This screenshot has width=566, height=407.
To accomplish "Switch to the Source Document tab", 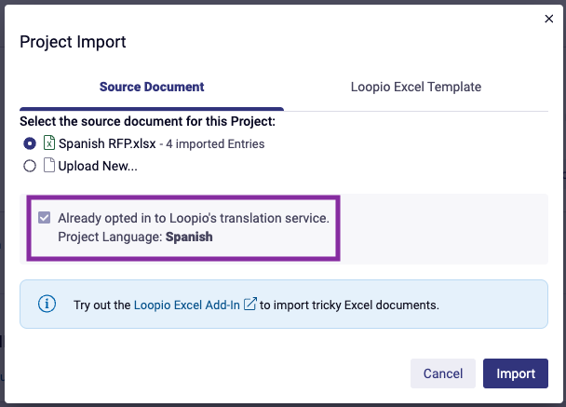I will tap(152, 87).
